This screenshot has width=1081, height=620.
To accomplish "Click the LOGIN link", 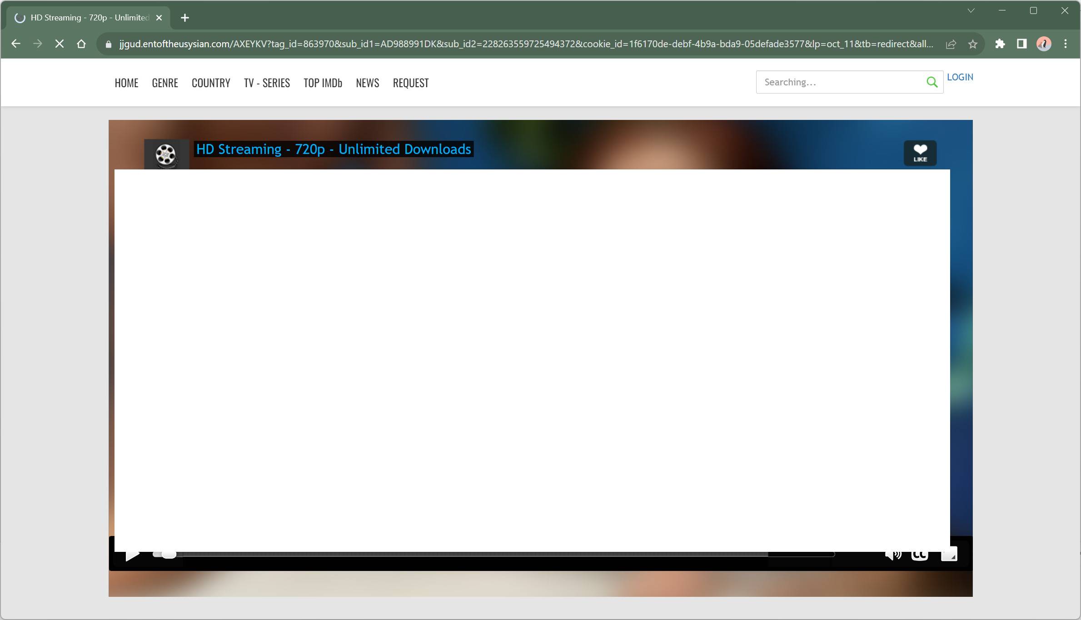I will [960, 77].
